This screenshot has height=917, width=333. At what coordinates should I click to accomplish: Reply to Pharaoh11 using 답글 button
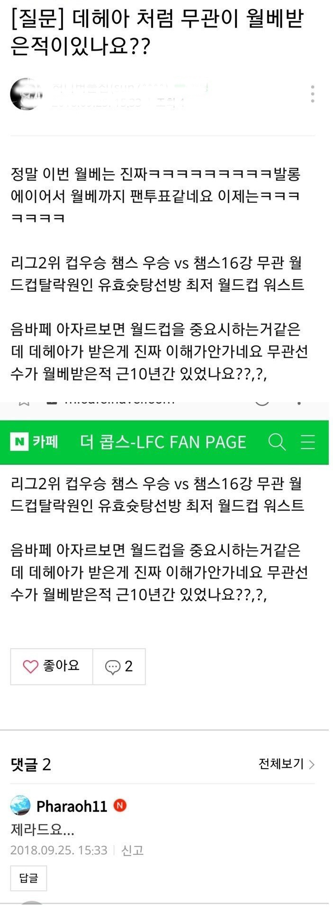(28, 878)
